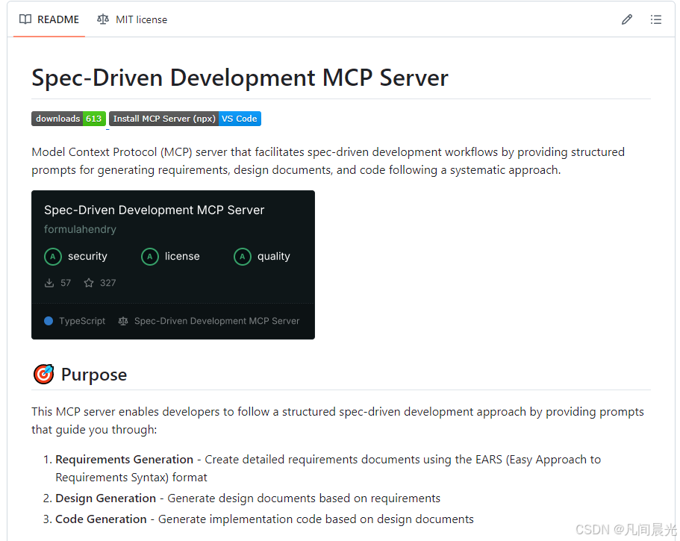Click Install MCP Server (npx) VS Code badge

point(185,119)
